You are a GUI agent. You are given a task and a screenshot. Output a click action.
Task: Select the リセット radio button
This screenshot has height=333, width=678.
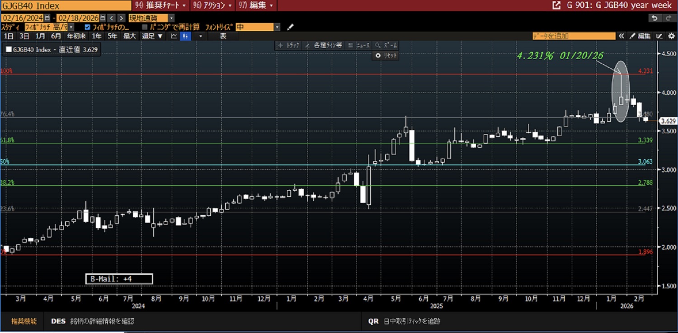coord(378,55)
